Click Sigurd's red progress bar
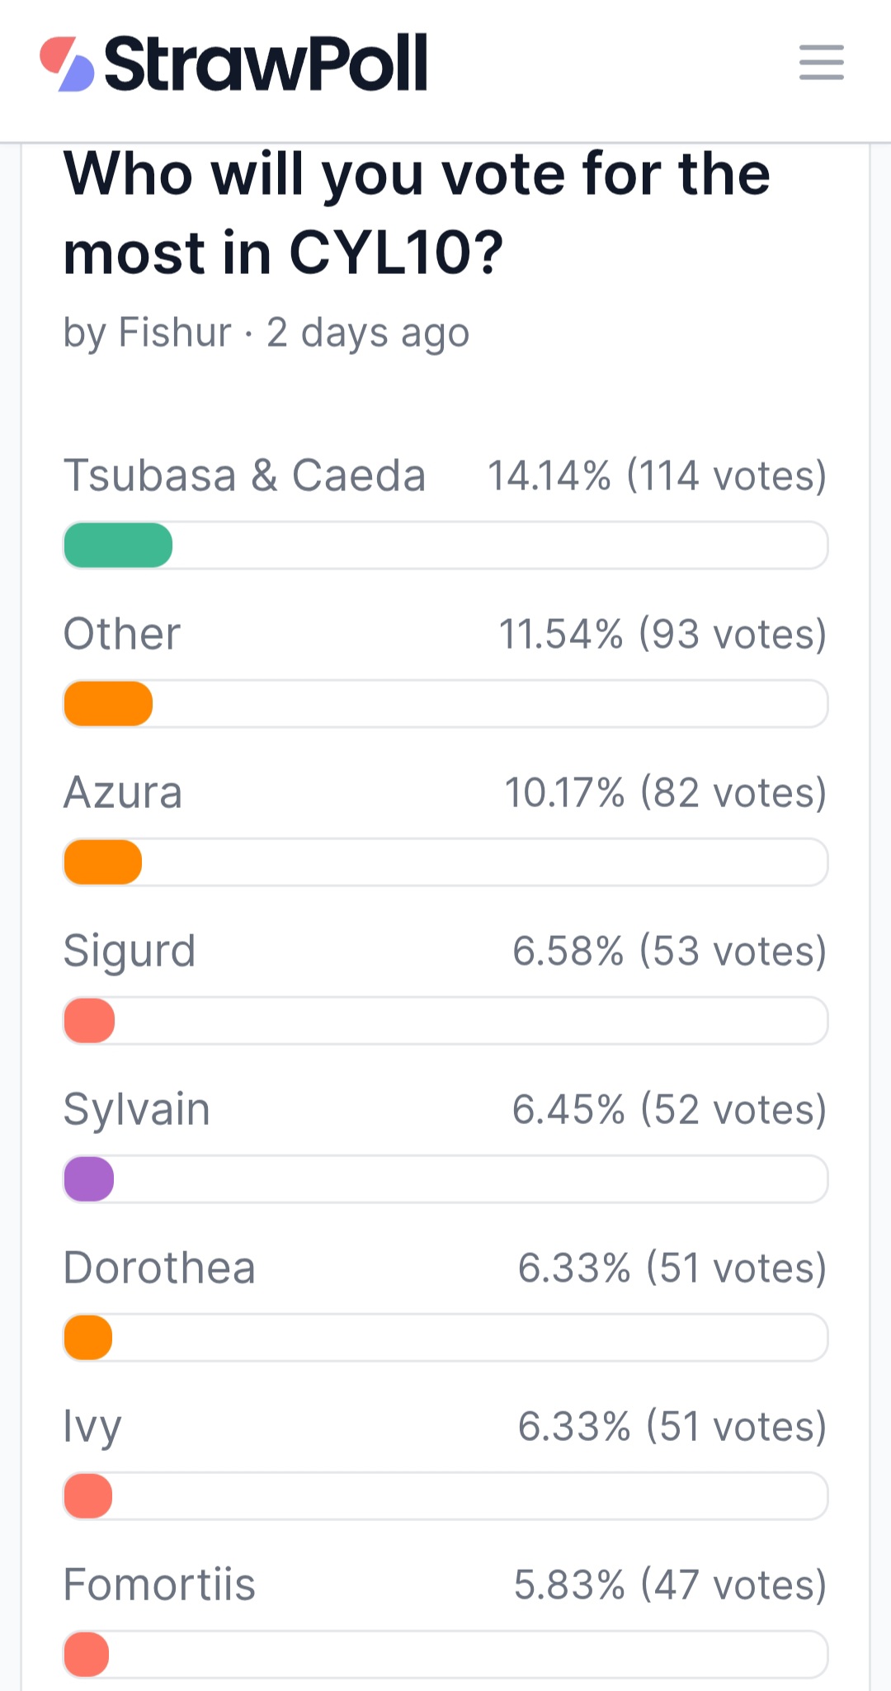 click(89, 1021)
